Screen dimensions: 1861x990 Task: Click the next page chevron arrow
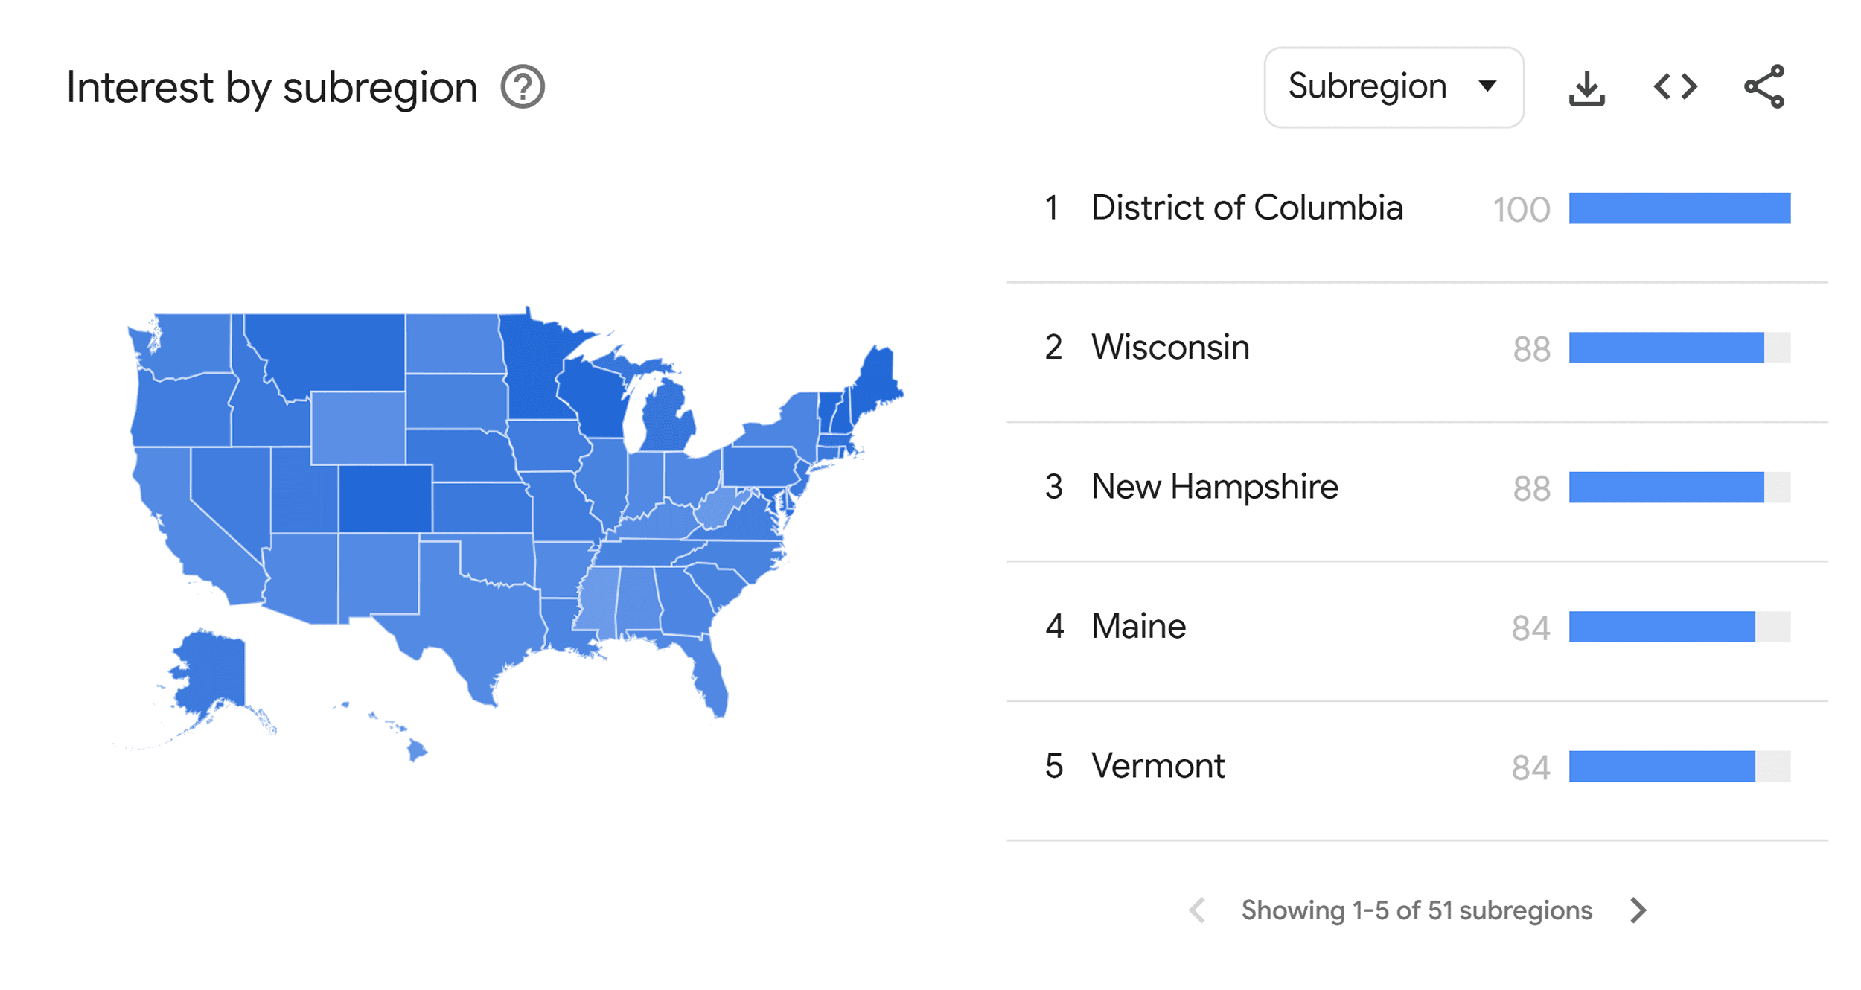1638,910
